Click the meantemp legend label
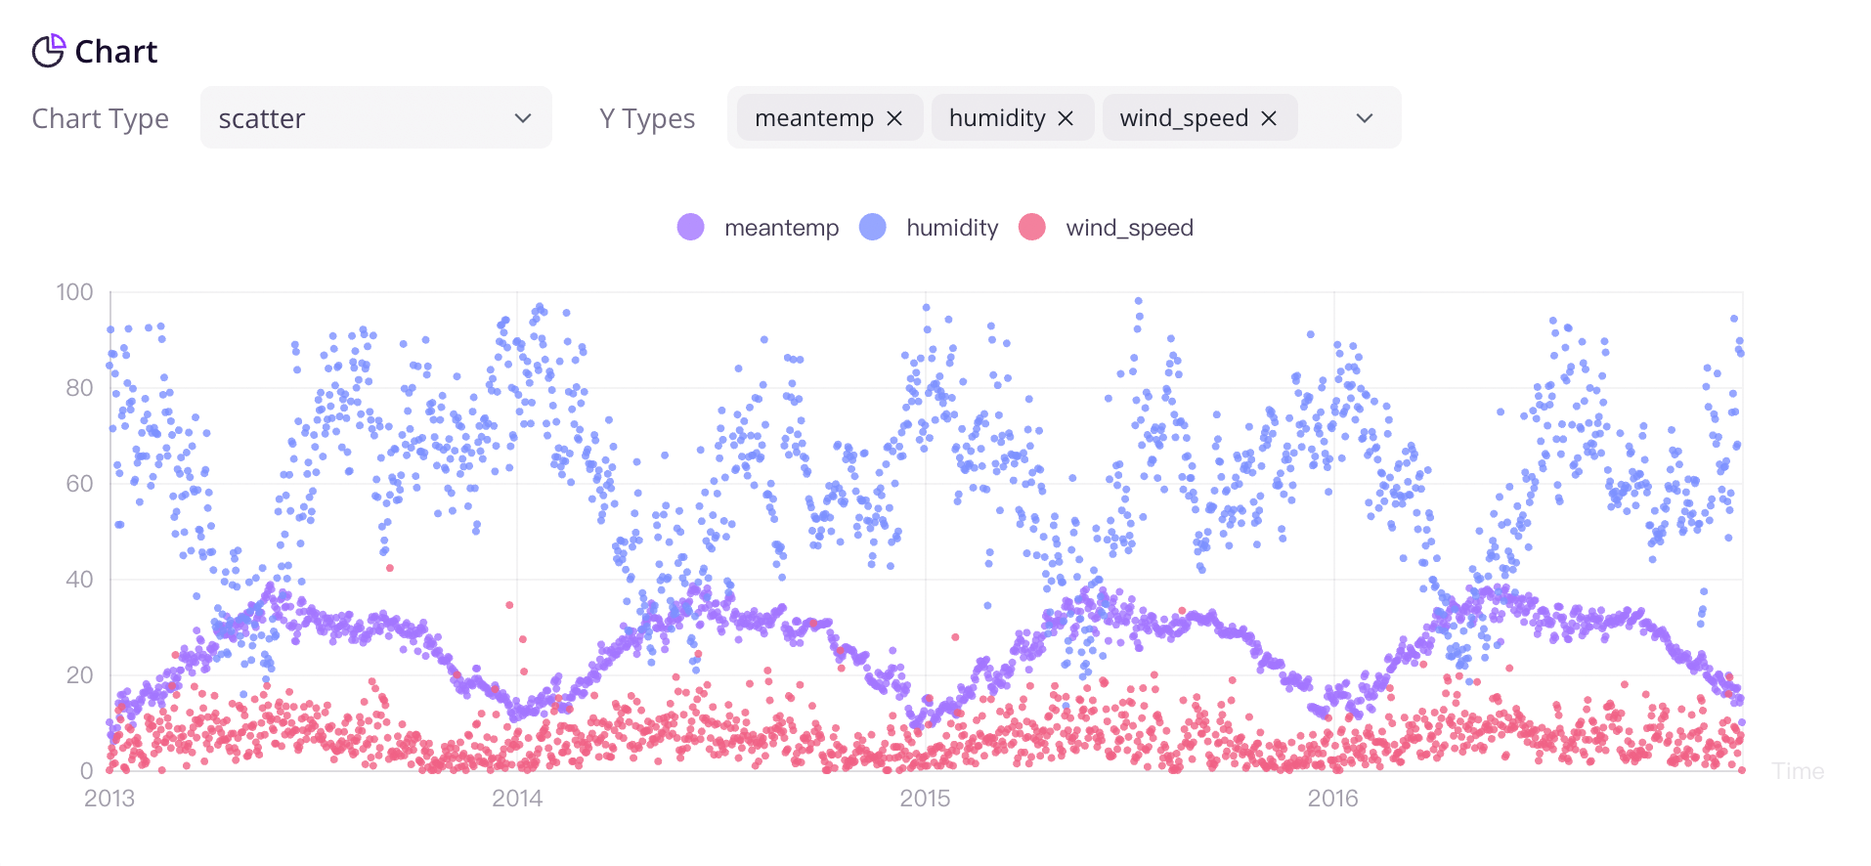 781,228
